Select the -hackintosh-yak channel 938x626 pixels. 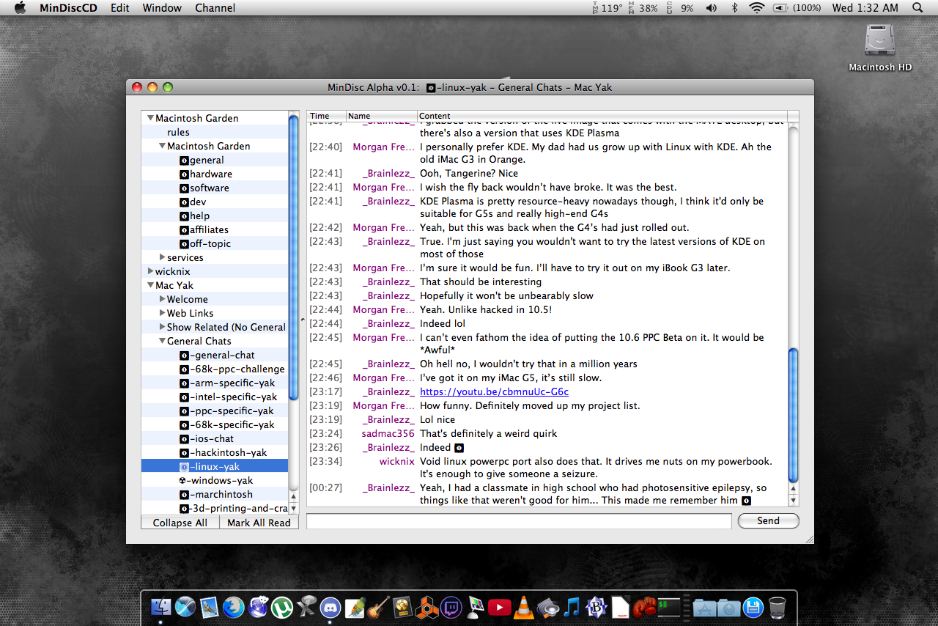(x=224, y=452)
